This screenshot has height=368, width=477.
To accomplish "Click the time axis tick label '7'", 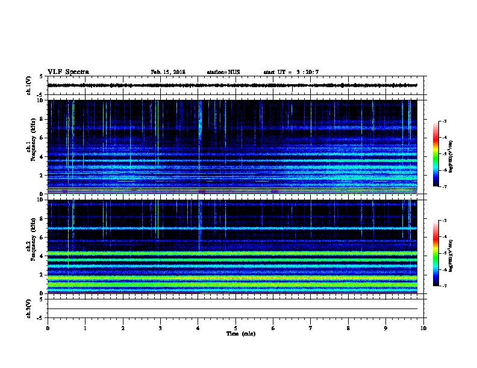I will (311, 328).
